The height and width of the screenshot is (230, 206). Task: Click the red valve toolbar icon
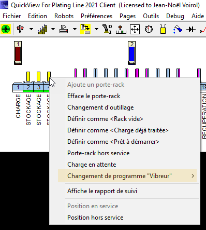20,29
